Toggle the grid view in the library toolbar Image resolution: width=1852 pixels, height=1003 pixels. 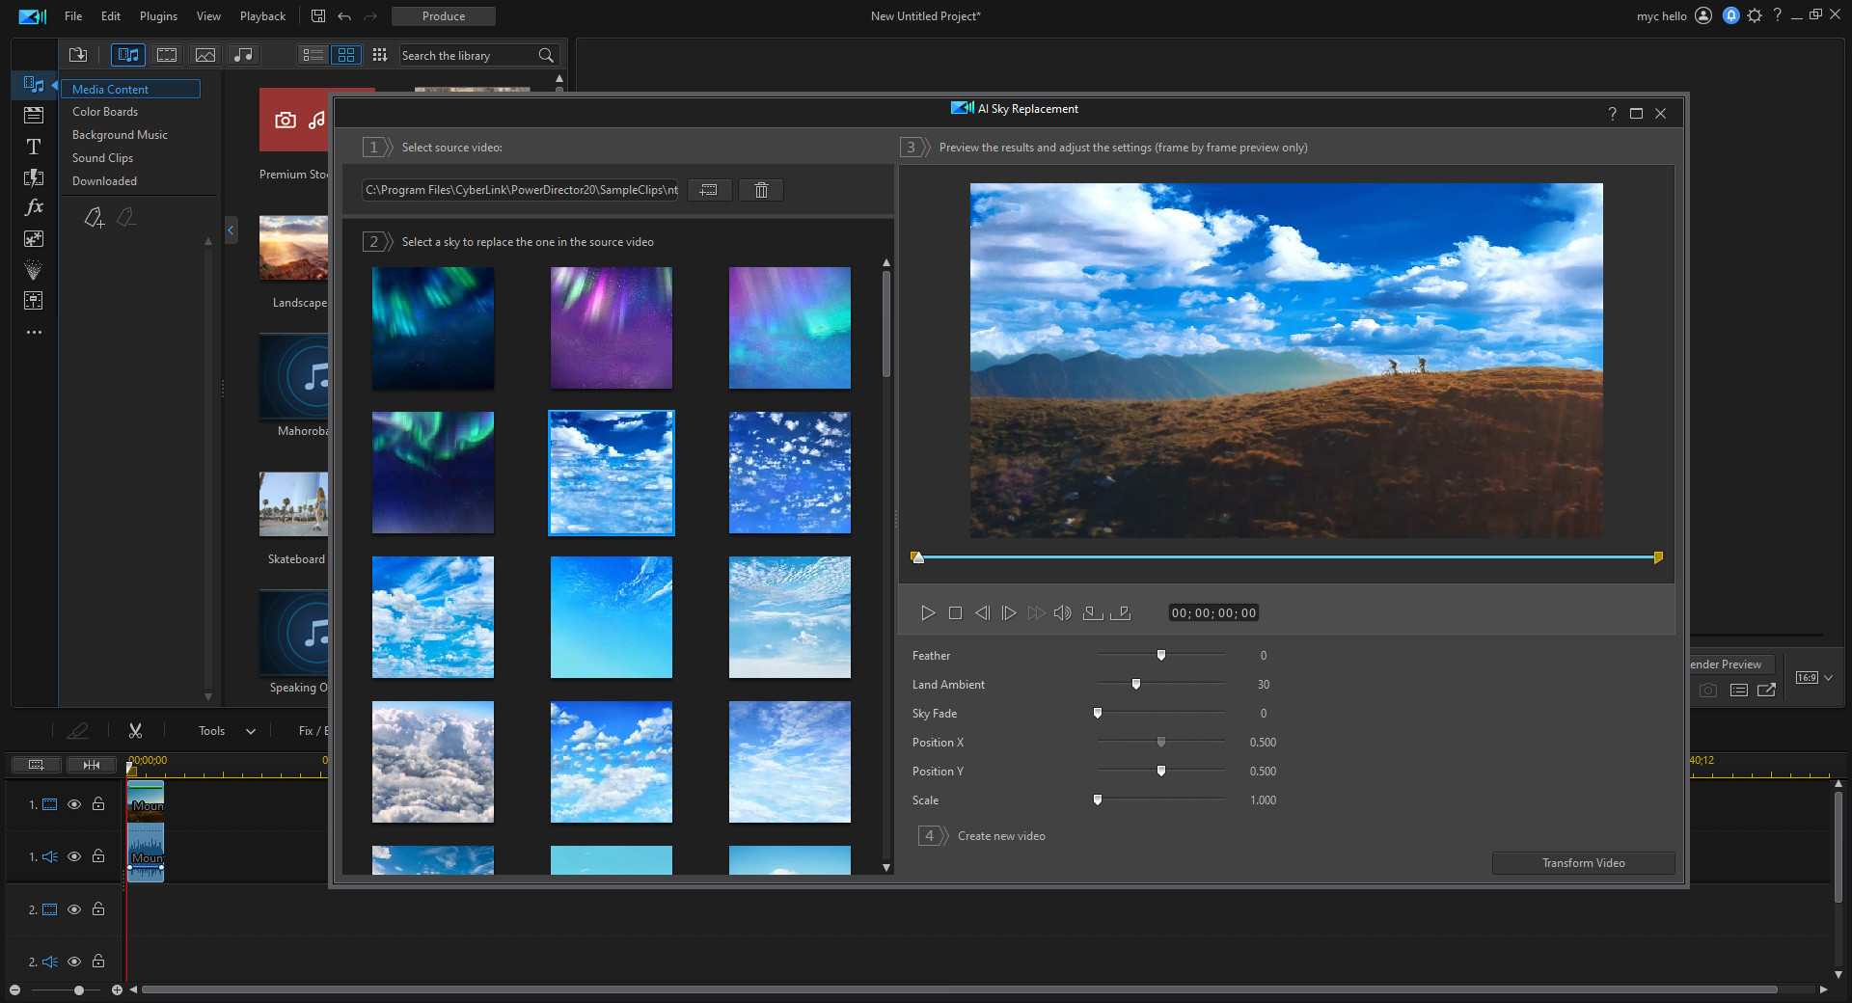(346, 55)
